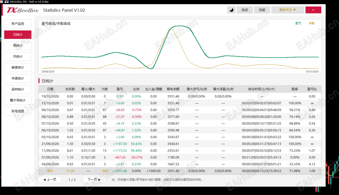Viewport: 339px width, 195px height.
Task: Open the 季度统计 tab
Action: pyautogui.click(x=18, y=68)
